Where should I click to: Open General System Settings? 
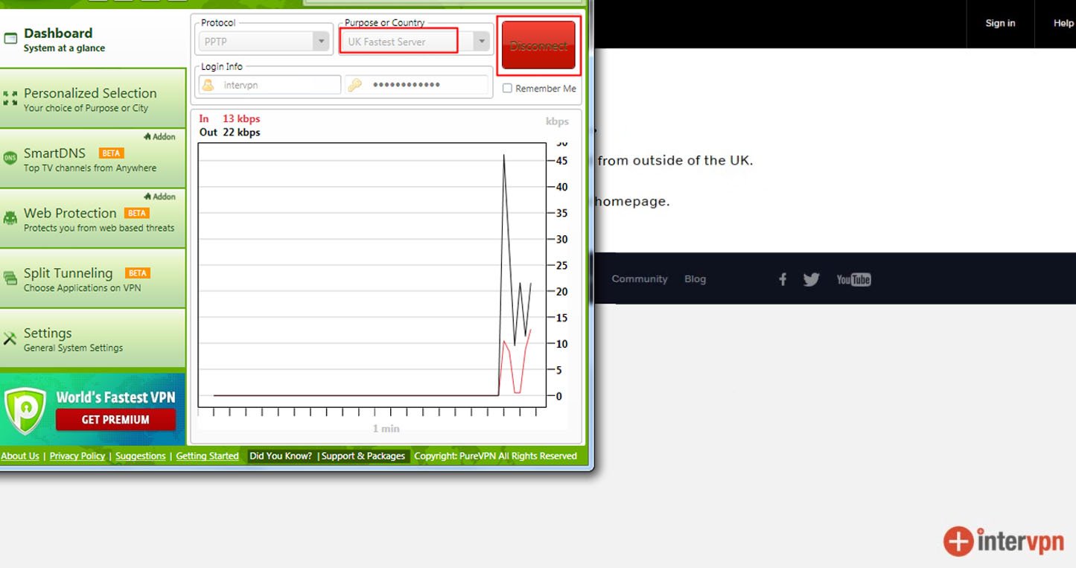[x=92, y=339]
